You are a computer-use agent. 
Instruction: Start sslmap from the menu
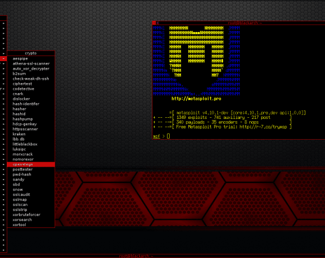[31, 200]
